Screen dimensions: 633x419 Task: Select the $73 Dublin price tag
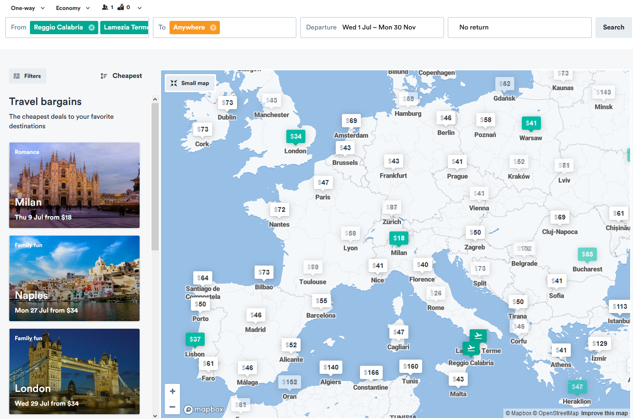pyautogui.click(x=227, y=103)
